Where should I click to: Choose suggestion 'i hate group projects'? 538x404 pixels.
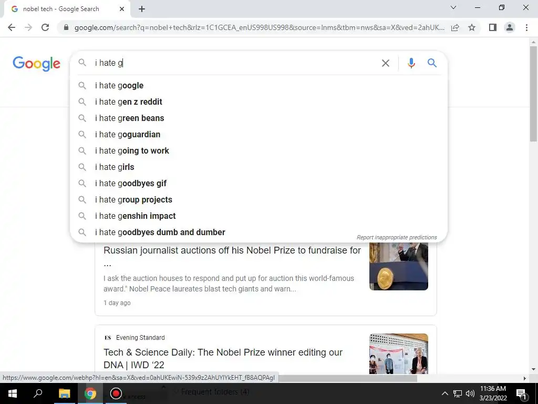[x=258, y=199]
